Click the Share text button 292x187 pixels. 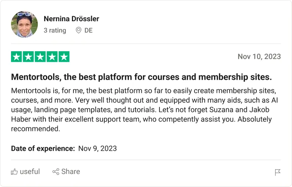(71, 172)
